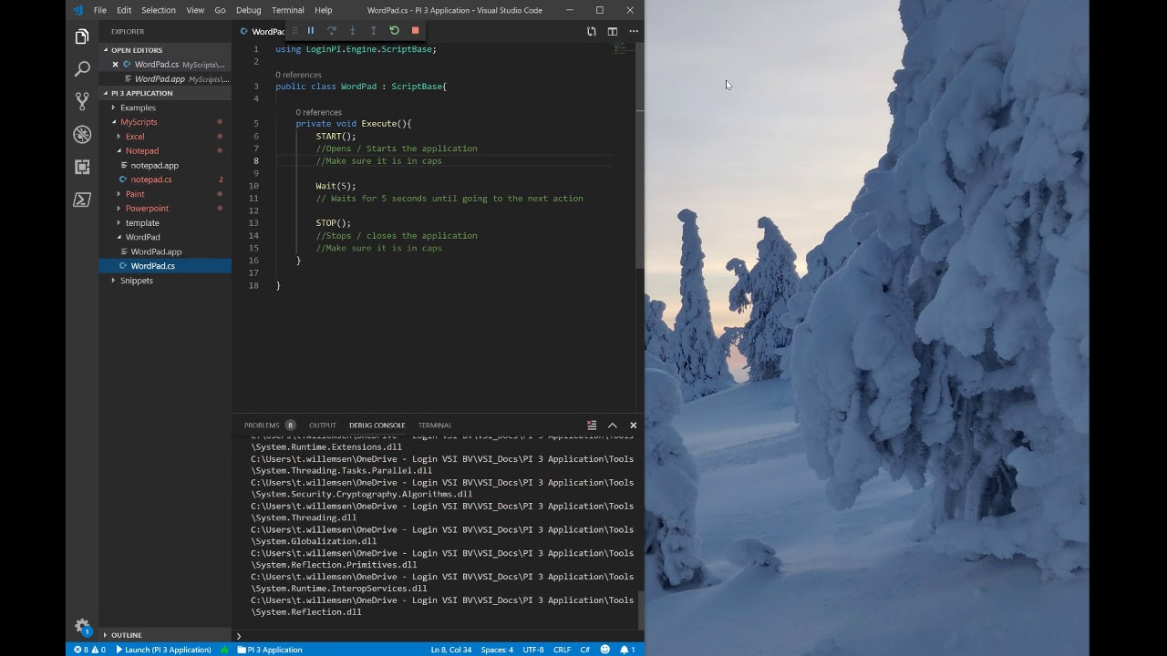Select the WordPad.cs editor tab
This screenshot has height=656, width=1167.
pos(263,31)
